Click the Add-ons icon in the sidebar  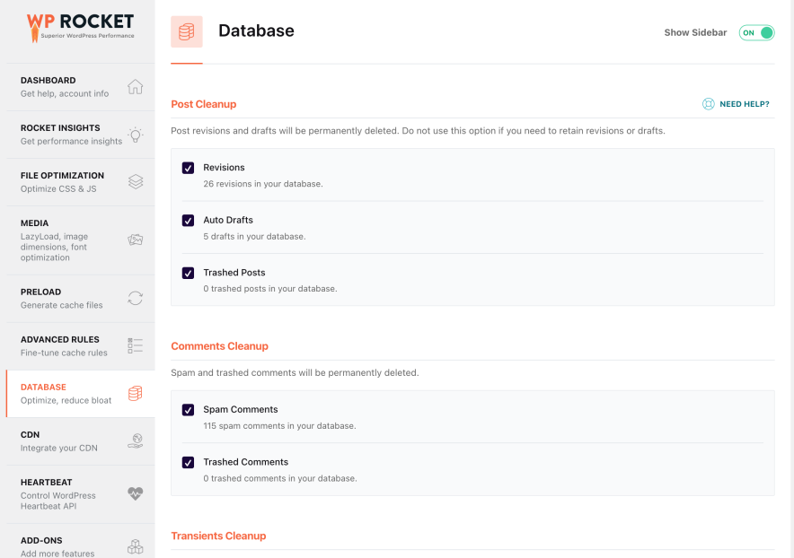(x=136, y=545)
